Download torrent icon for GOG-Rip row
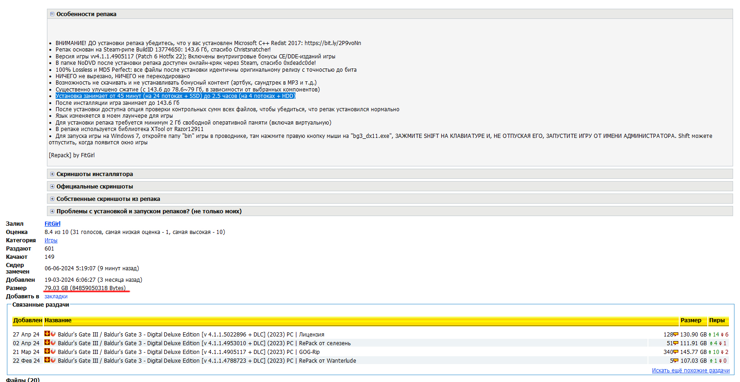Viewport: 740px width, 382px height. [47, 351]
